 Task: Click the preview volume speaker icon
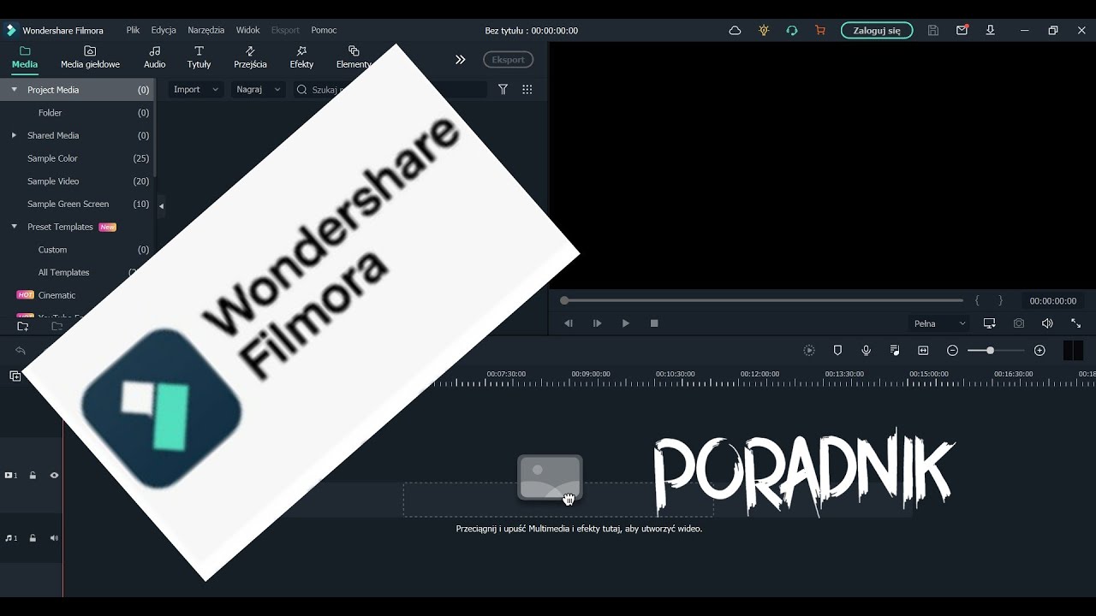point(1047,323)
